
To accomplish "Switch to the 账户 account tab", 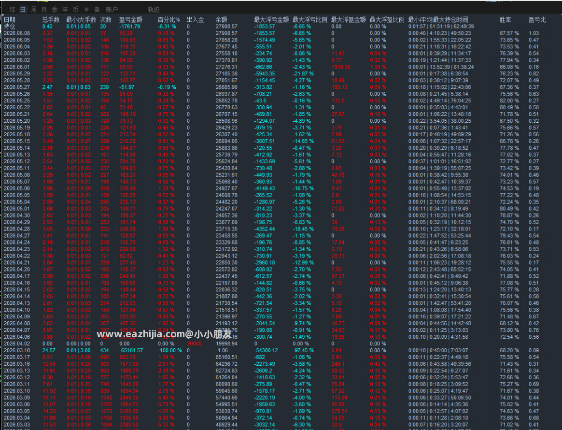I will click(x=112, y=9).
